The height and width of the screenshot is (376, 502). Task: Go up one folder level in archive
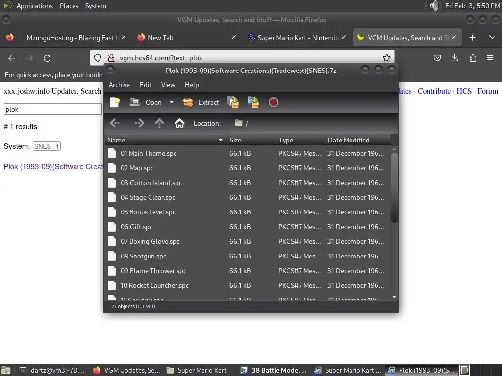[159, 123]
